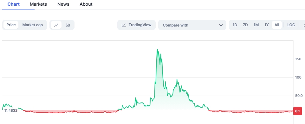Screen dimensions: 305x124
Task: Set time range to 1D
Action: click(235, 25)
